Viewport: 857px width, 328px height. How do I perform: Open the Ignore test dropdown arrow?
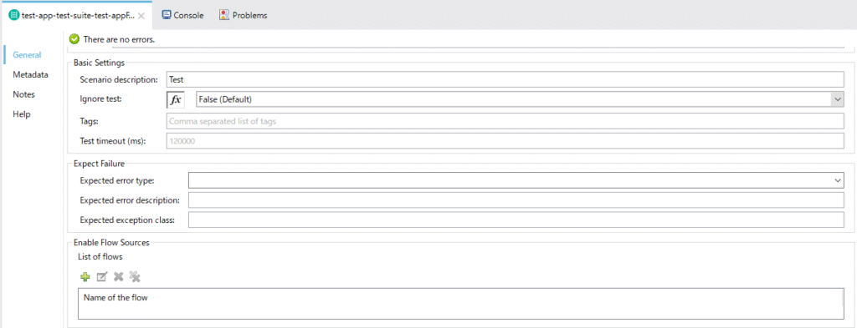click(837, 99)
